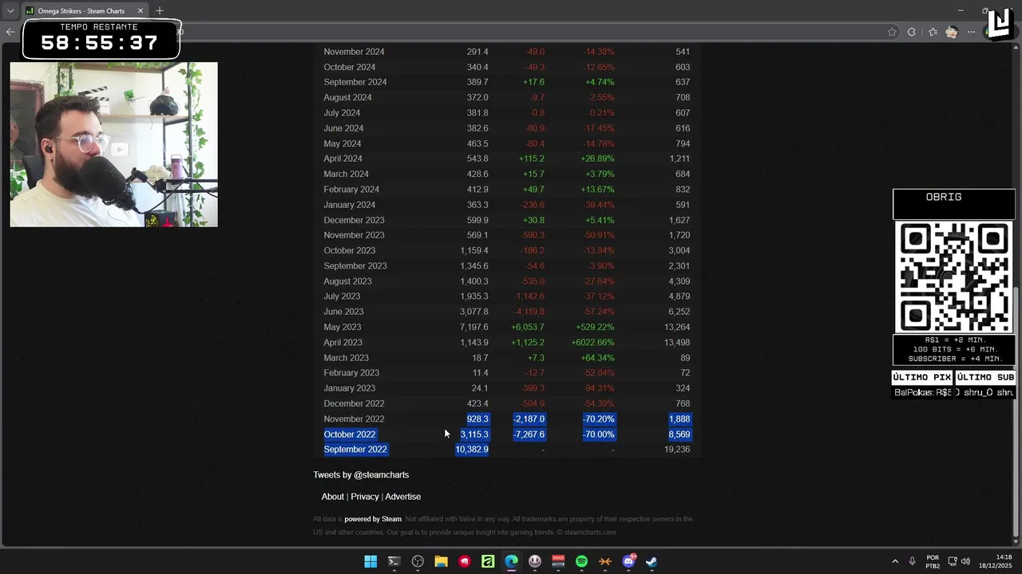Launch OBS Studio from the taskbar

click(418, 561)
